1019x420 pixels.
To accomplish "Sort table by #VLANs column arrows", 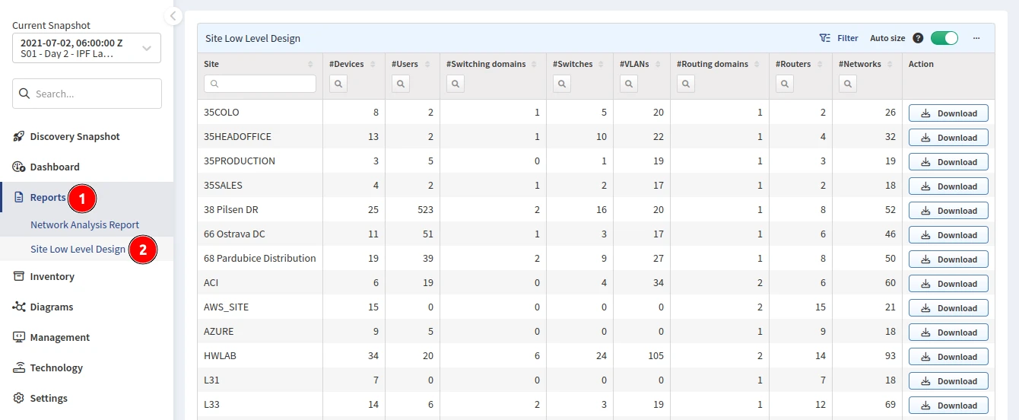I will coord(660,65).
